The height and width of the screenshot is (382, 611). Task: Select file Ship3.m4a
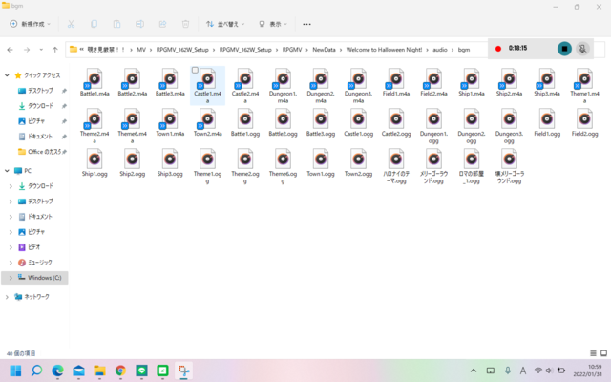[547, 83]
